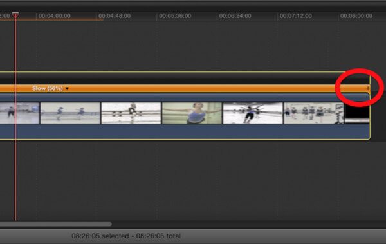This screenshot has height=244, width=386.
Task: Select the thumbnail of two dancers at barre
Action: pos(70,113)
